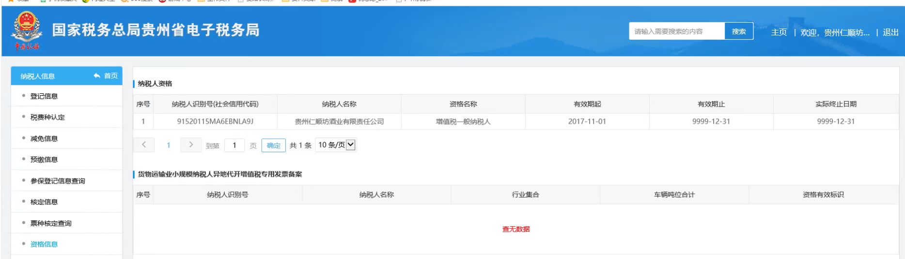Select 税费种认定 sidebar item
Screen dimensions: 905x259
(47, 117)
